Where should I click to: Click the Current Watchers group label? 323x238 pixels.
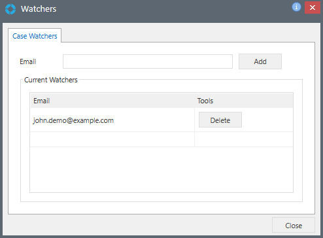pos(51,80)
